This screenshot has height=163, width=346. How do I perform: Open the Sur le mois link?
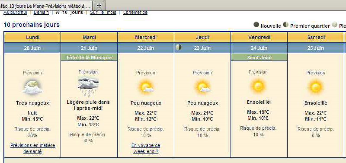pyautogui.click(x=103, y=13)
